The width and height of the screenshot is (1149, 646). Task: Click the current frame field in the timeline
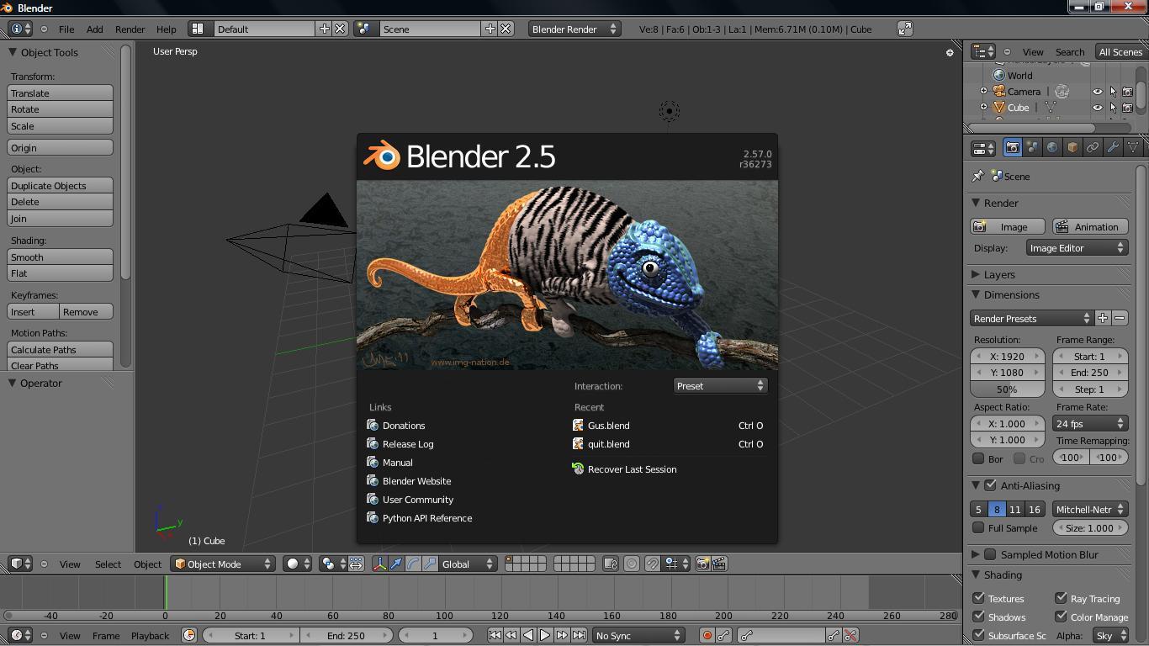(x=437, y=635)
